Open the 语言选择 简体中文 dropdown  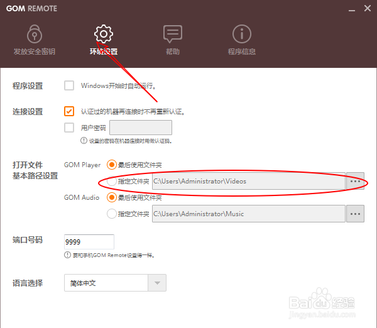[115, 283]
